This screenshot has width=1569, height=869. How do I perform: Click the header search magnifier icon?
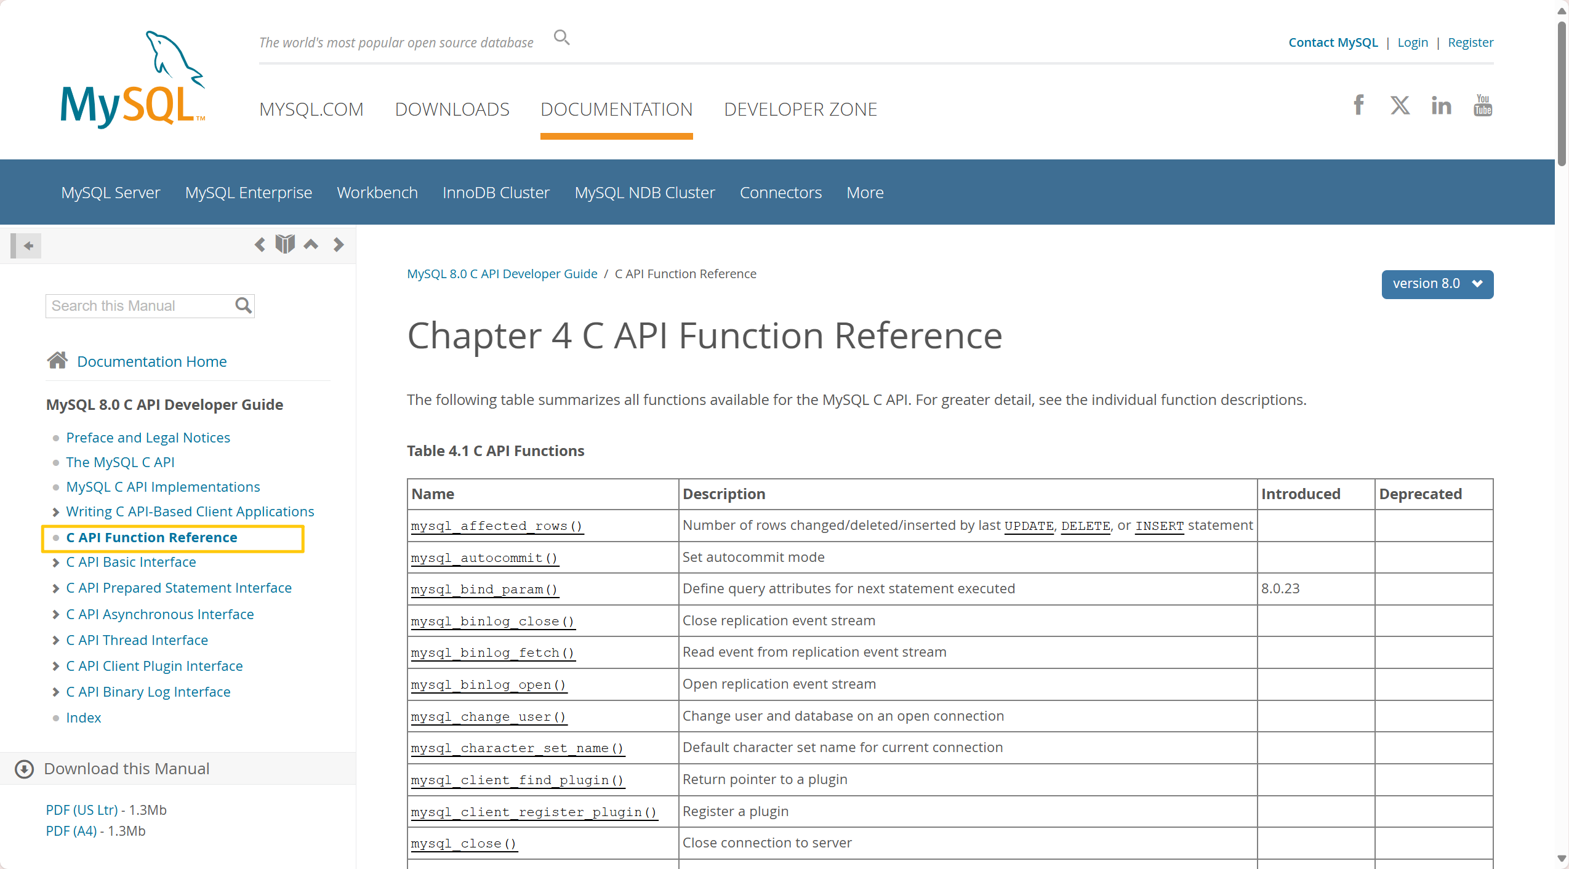(561, 38)
